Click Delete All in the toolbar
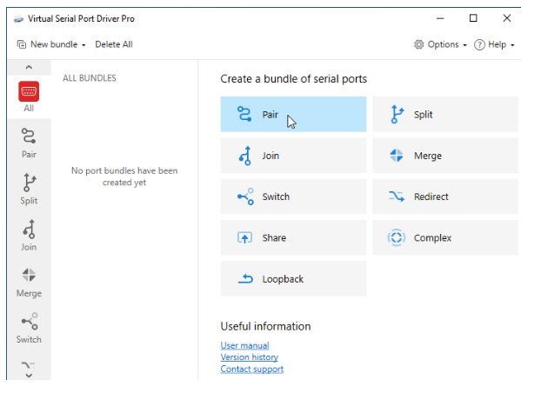The height and width of the screenshot is (393, 541). click(114, 44)
